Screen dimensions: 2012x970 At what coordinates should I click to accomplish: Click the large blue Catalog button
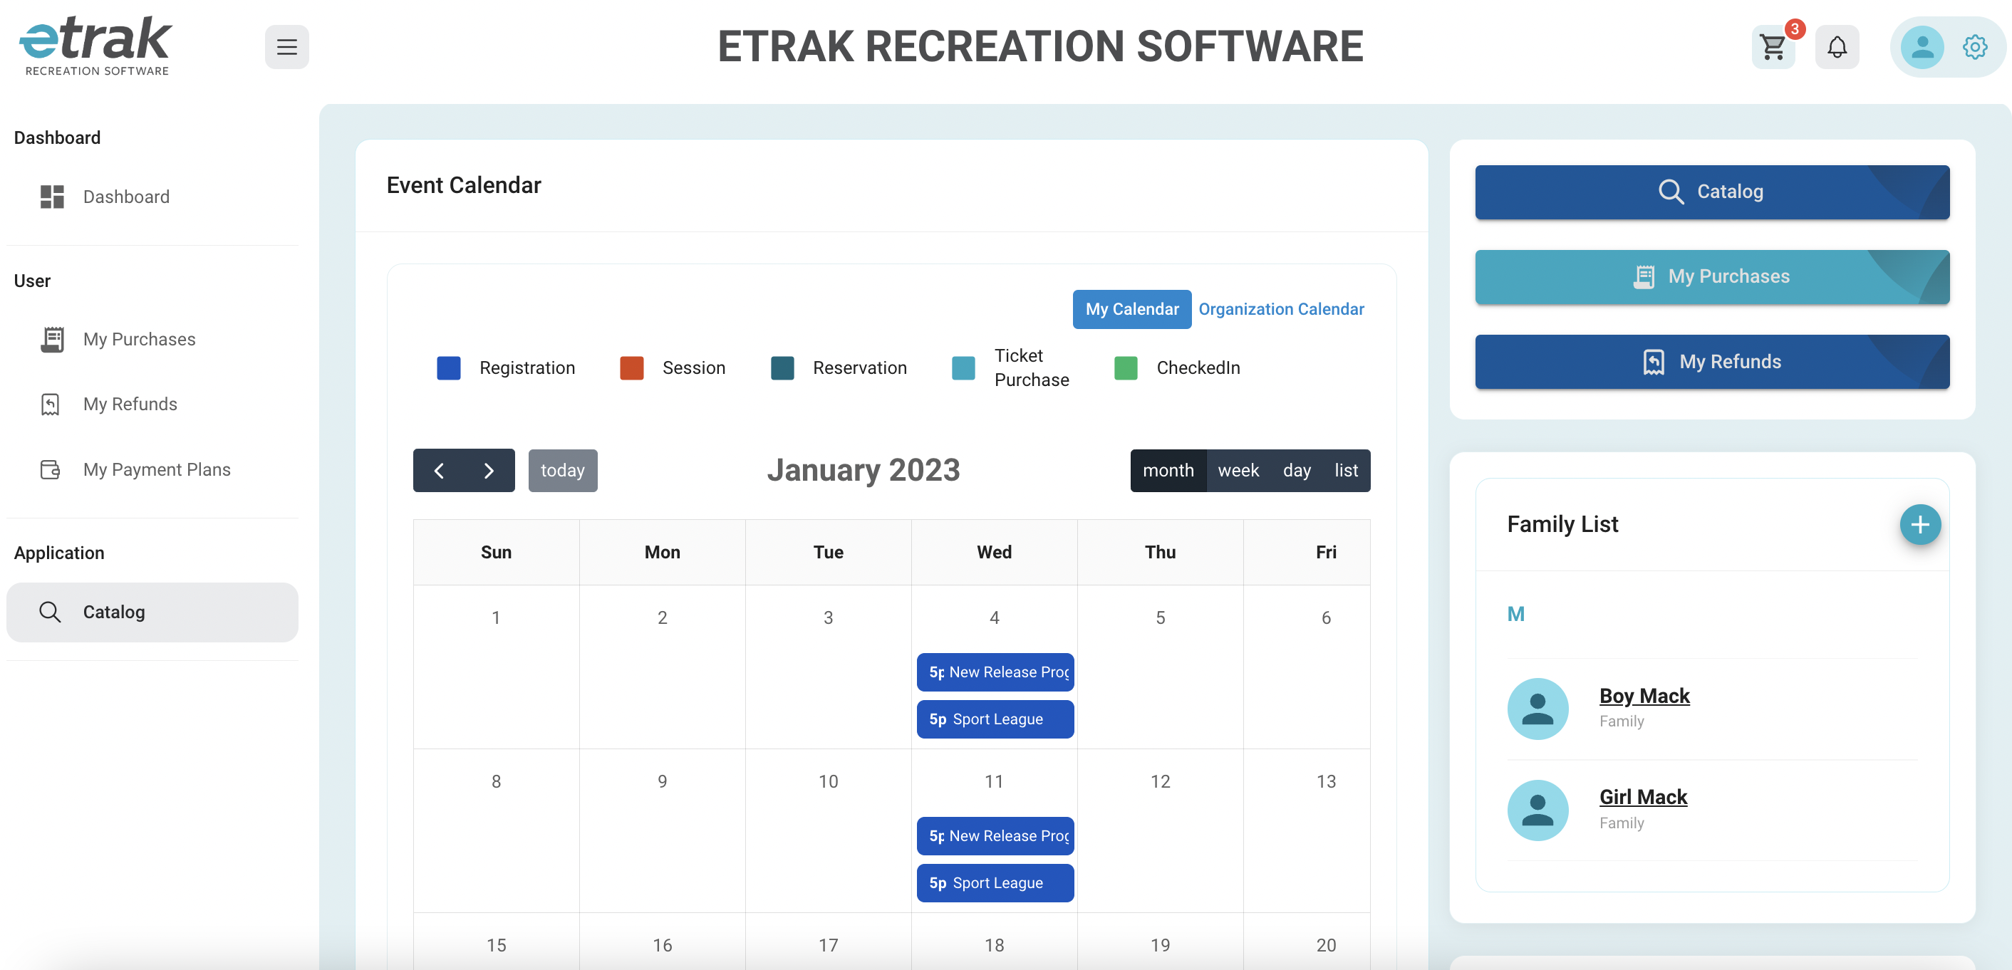(x=1712, y=192)
